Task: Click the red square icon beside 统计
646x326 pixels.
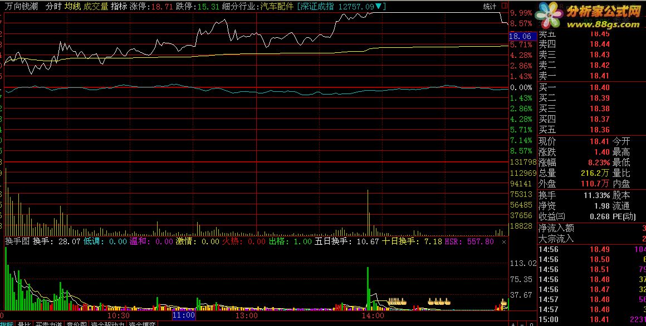Action: [505, 6]
